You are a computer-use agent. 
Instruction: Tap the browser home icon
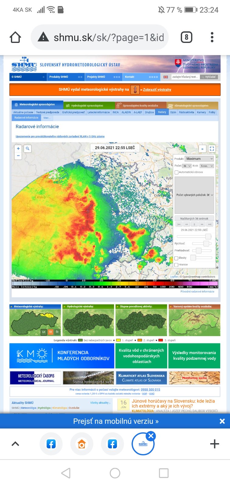tap(15, 37)
